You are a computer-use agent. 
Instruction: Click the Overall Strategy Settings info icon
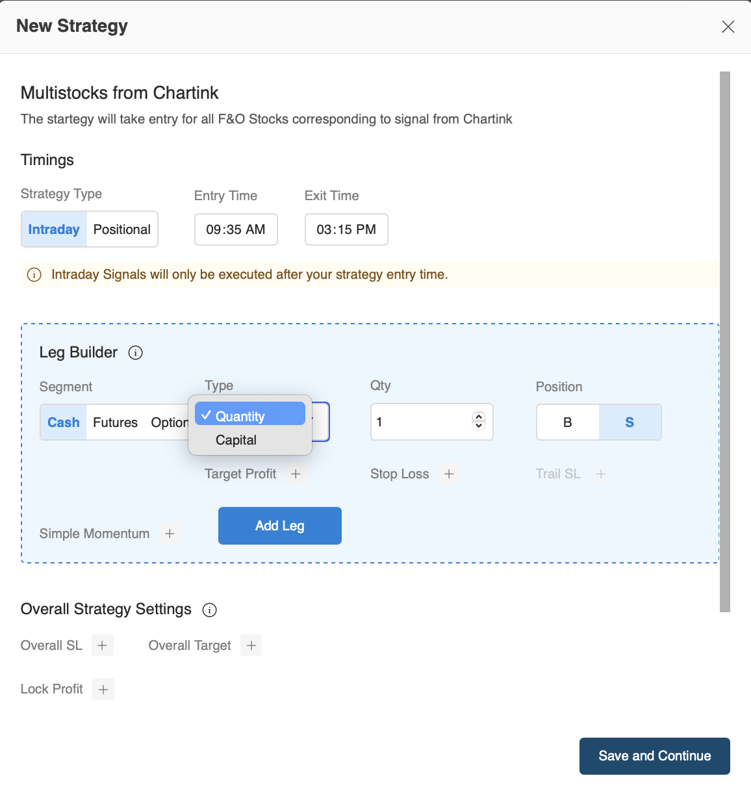[209, 610]
